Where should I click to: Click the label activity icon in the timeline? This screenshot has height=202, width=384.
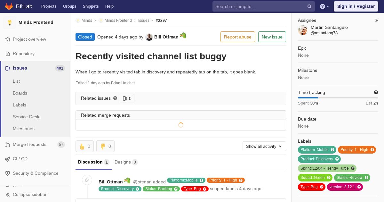[x=87, y=180]
